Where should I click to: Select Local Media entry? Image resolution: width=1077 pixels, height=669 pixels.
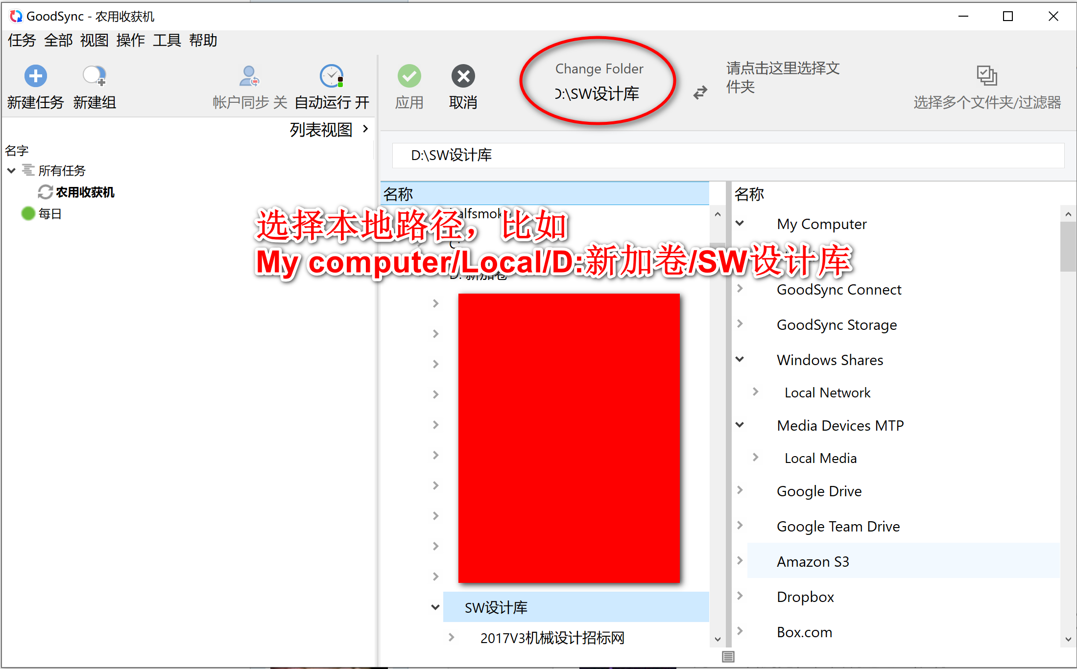coord(820,458)
